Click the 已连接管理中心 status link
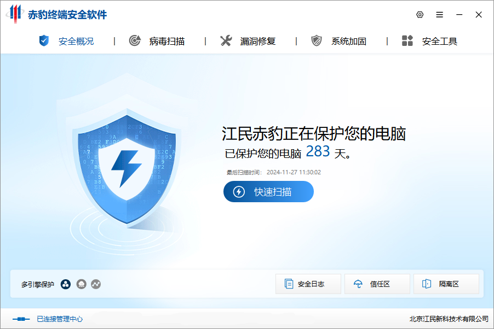Image resolution: width=494 pixels, height=329 pixels. (x=60, y=319)
